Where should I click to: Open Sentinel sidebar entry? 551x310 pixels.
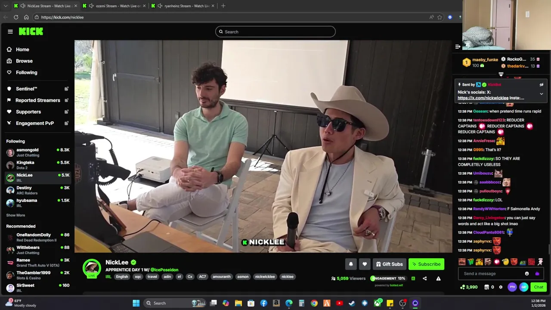(37, 89)
